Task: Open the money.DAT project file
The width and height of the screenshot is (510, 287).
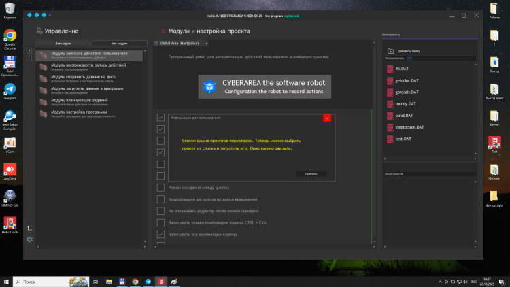Action: tap(405, 104)
